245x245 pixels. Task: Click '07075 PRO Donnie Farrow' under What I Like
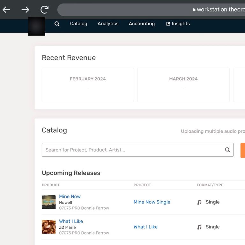coord(84,233)
